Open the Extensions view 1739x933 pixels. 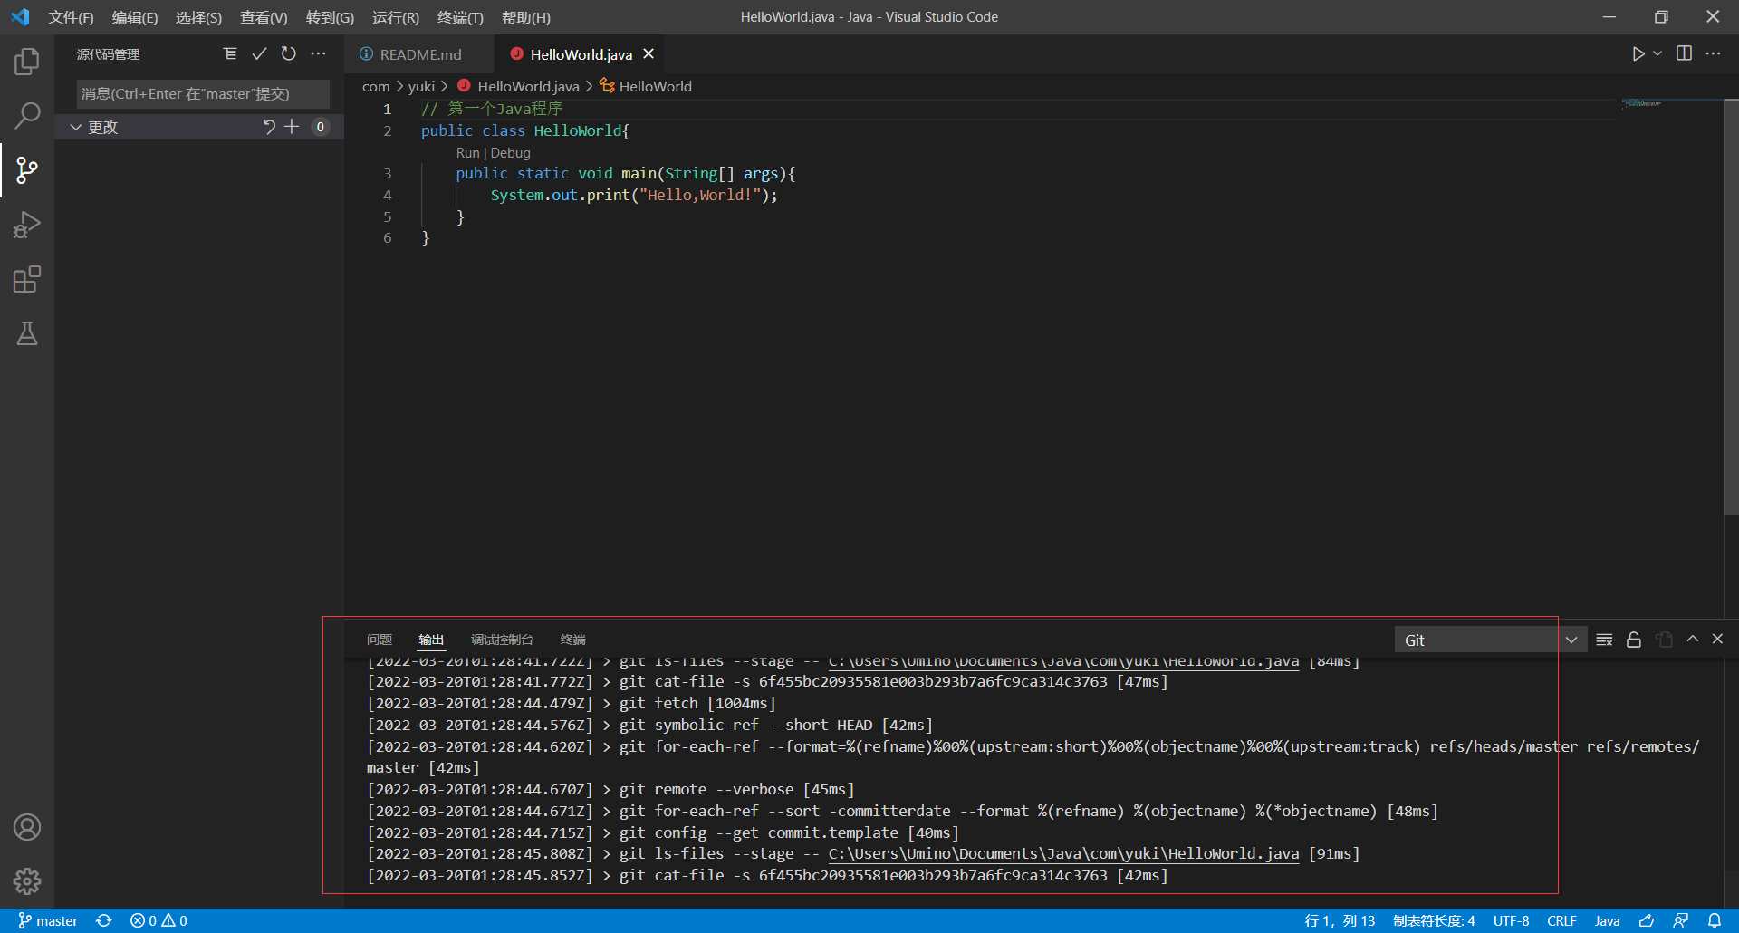(27, 279)
